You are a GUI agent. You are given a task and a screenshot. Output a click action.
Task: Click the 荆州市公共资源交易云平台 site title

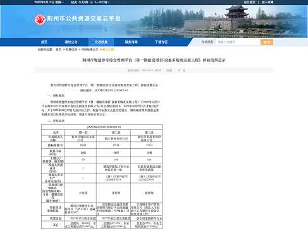coord(83,18)
